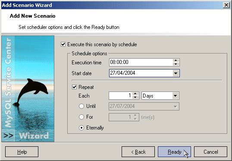Click the Help button
This screenshot has width=232, height=161.
coord(22,152)
